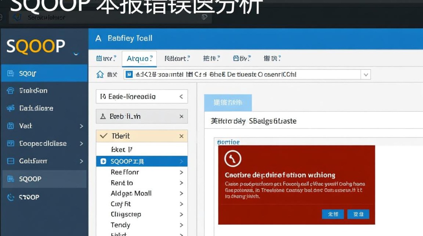Click the phone-like icon beside SYOOP
Screen dimensions: 423x236
point(10,197)
